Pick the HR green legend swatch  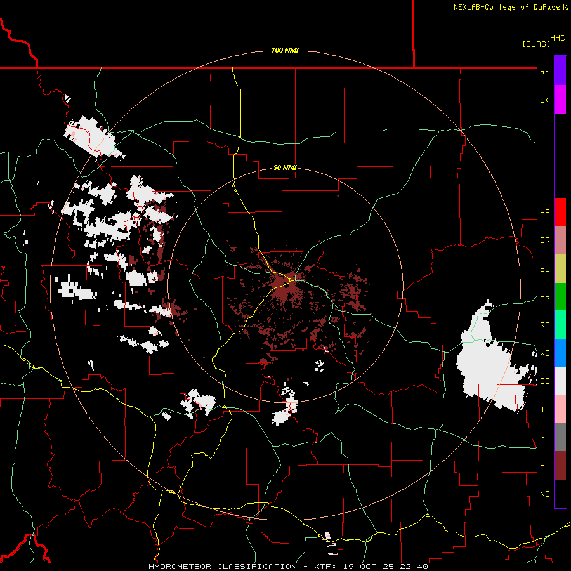(560, 296)
